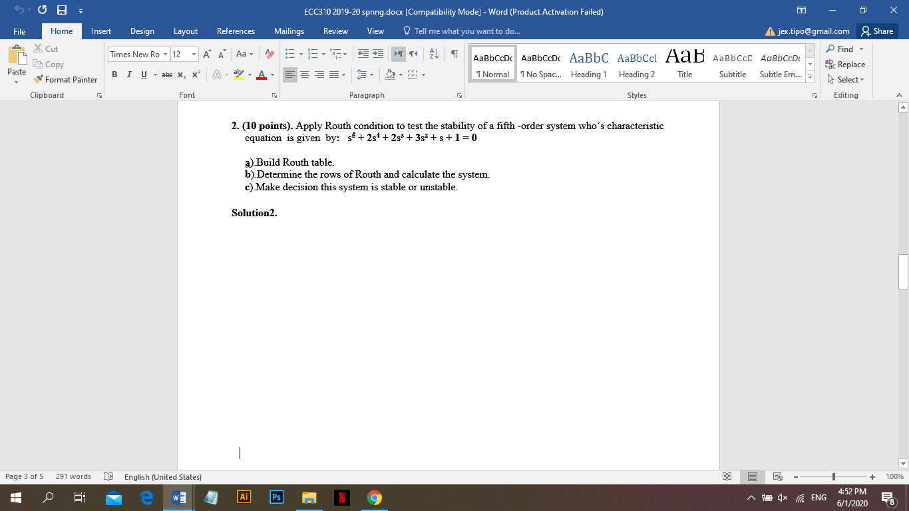Screen dimensions: 909x511
Task: Open the Text Highlight Color dropdown arrow
Action: click(x=249, y=75)
